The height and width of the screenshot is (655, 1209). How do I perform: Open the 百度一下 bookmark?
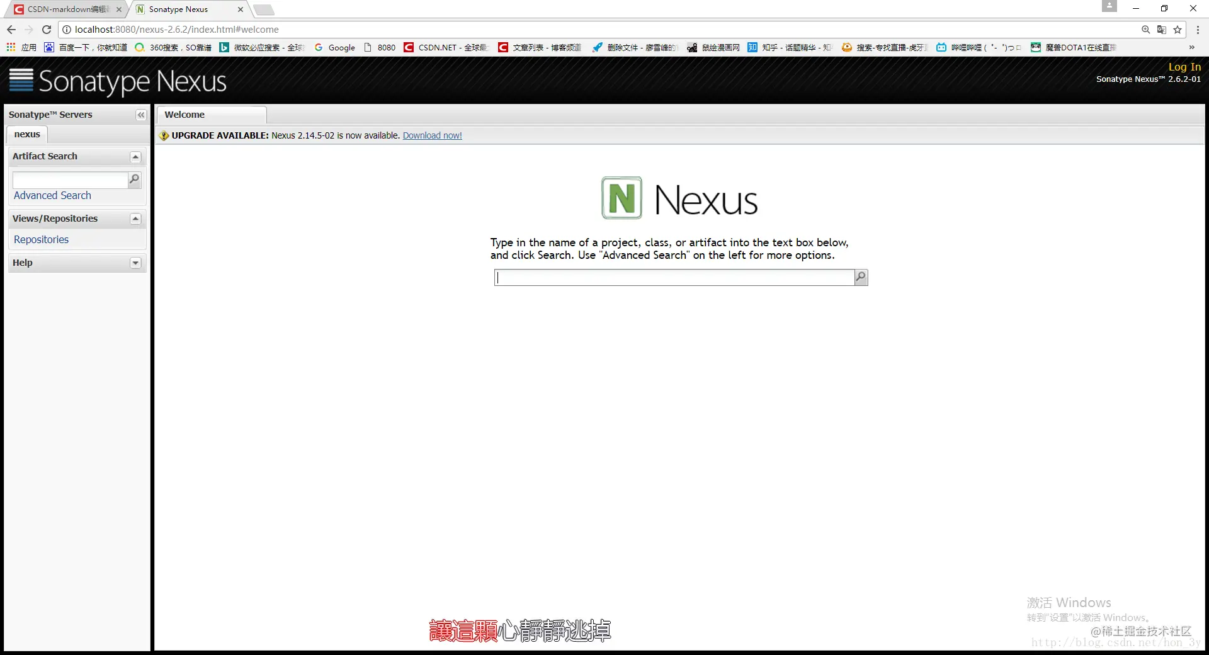pyautogui.click(x=86, y=47)
